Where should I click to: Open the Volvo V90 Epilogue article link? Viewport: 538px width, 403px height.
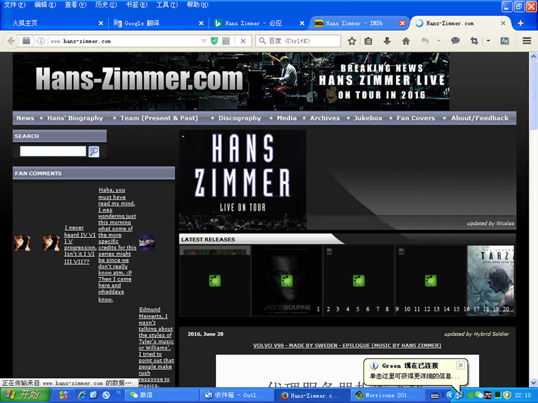pos(347,346)
